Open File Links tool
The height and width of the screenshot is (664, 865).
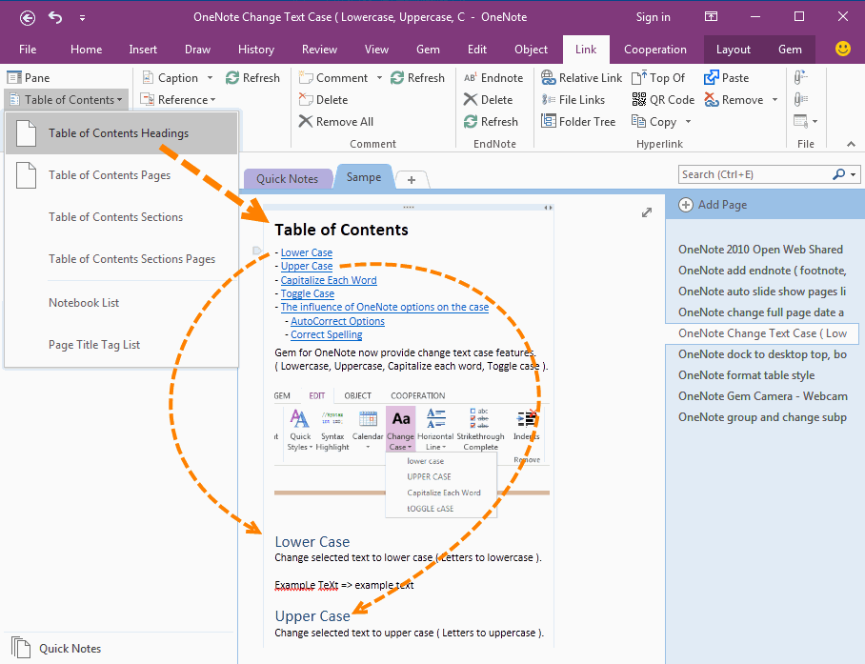tap(573, 100)
